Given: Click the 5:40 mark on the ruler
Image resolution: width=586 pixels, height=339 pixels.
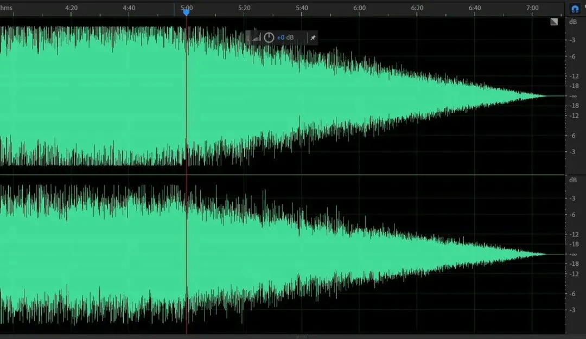Looking at the screenshot, I should pyautogui.click(x=302, y=8).
